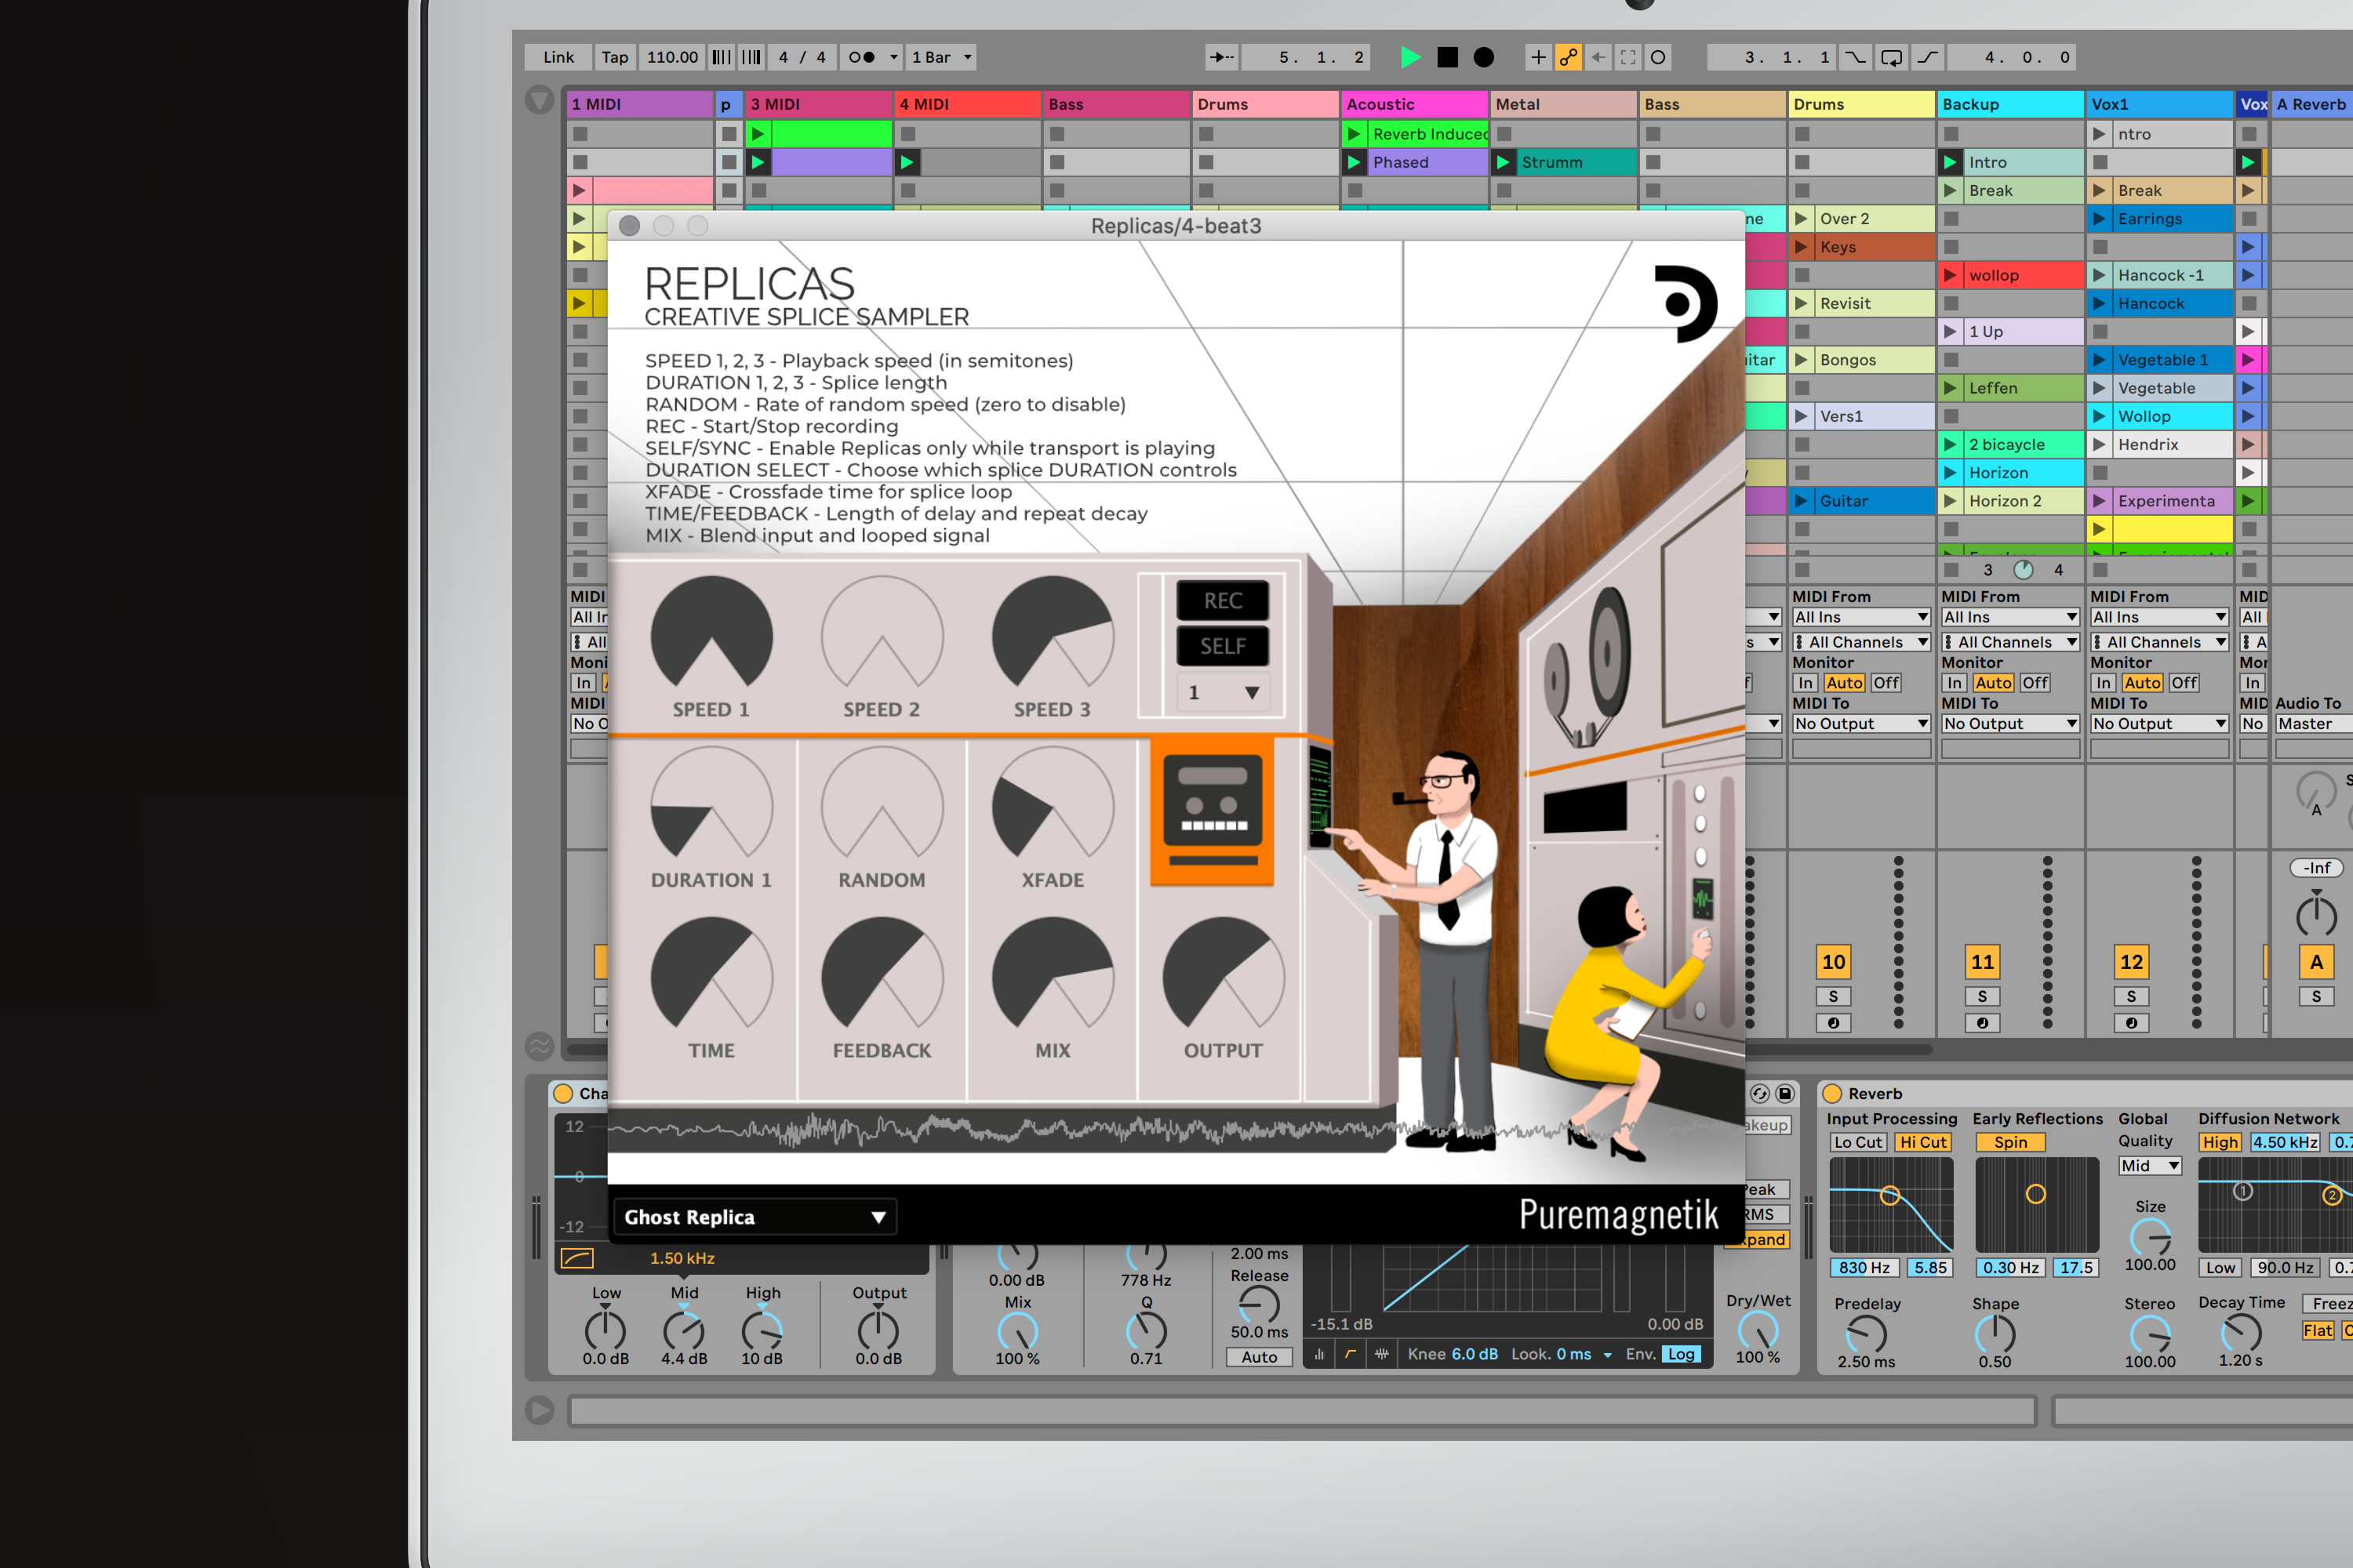Click the Dry/Wet knob on the Reverb

pyautogui.click(x=1758, y=1333)
